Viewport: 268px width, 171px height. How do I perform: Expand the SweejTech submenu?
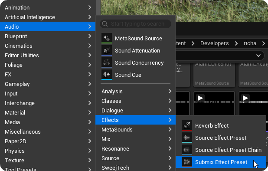(x=135, y=168)
